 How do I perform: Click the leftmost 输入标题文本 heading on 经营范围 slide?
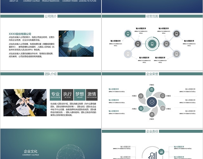[x=115, y=41]
